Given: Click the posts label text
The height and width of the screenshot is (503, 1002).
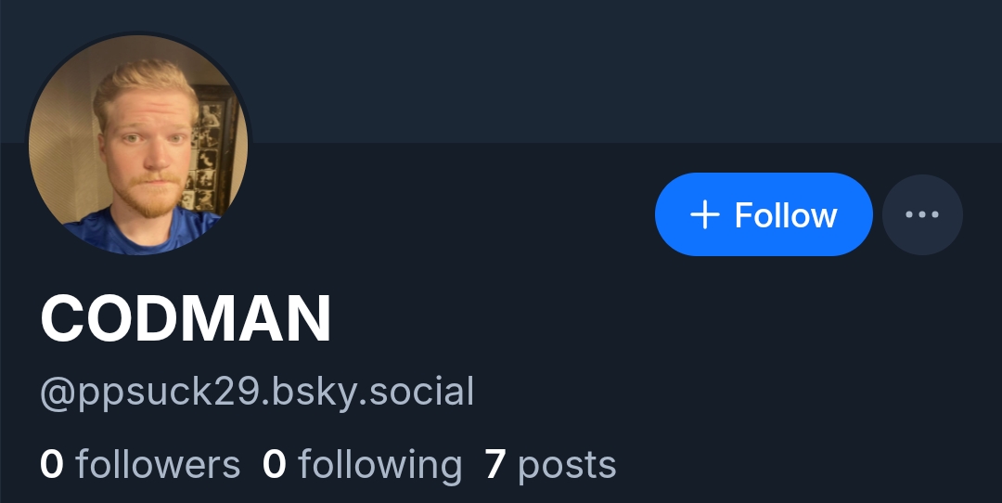Looking at the screenshot, I should 567,467.
